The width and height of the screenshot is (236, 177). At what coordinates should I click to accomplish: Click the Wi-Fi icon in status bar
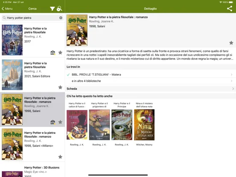pyautogui.click(x=221, y=2)
